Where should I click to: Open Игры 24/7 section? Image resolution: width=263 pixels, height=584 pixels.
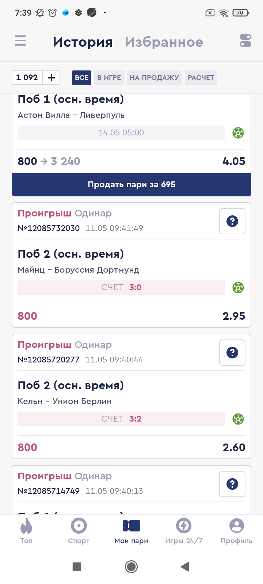click(x=184, y=530)
